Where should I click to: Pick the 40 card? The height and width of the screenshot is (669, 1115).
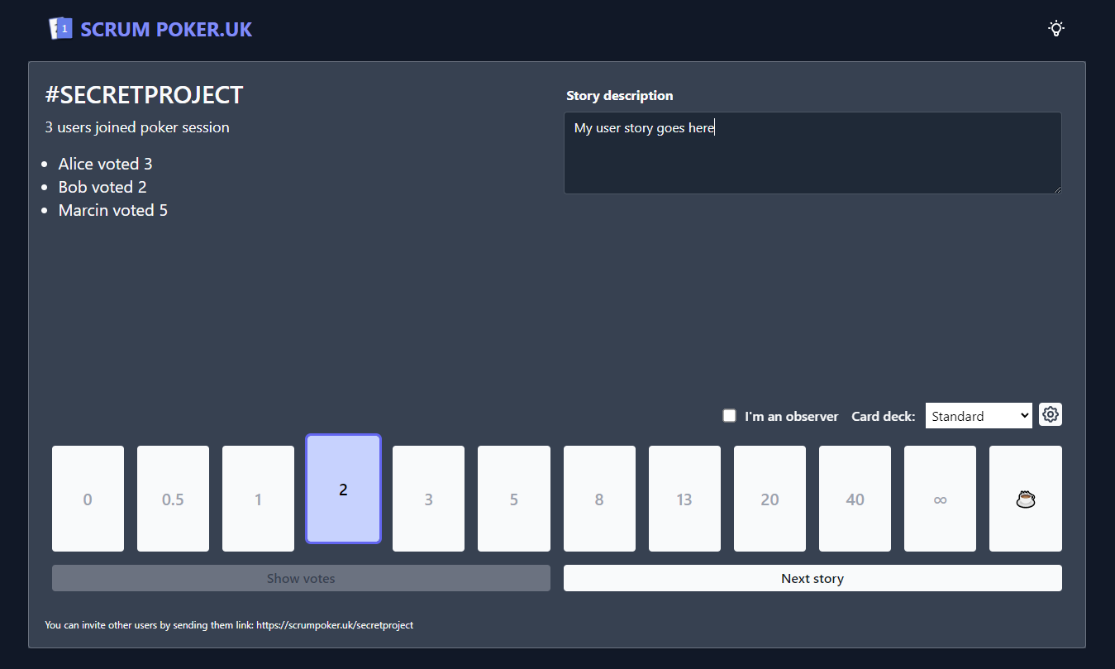coord(855,499)
